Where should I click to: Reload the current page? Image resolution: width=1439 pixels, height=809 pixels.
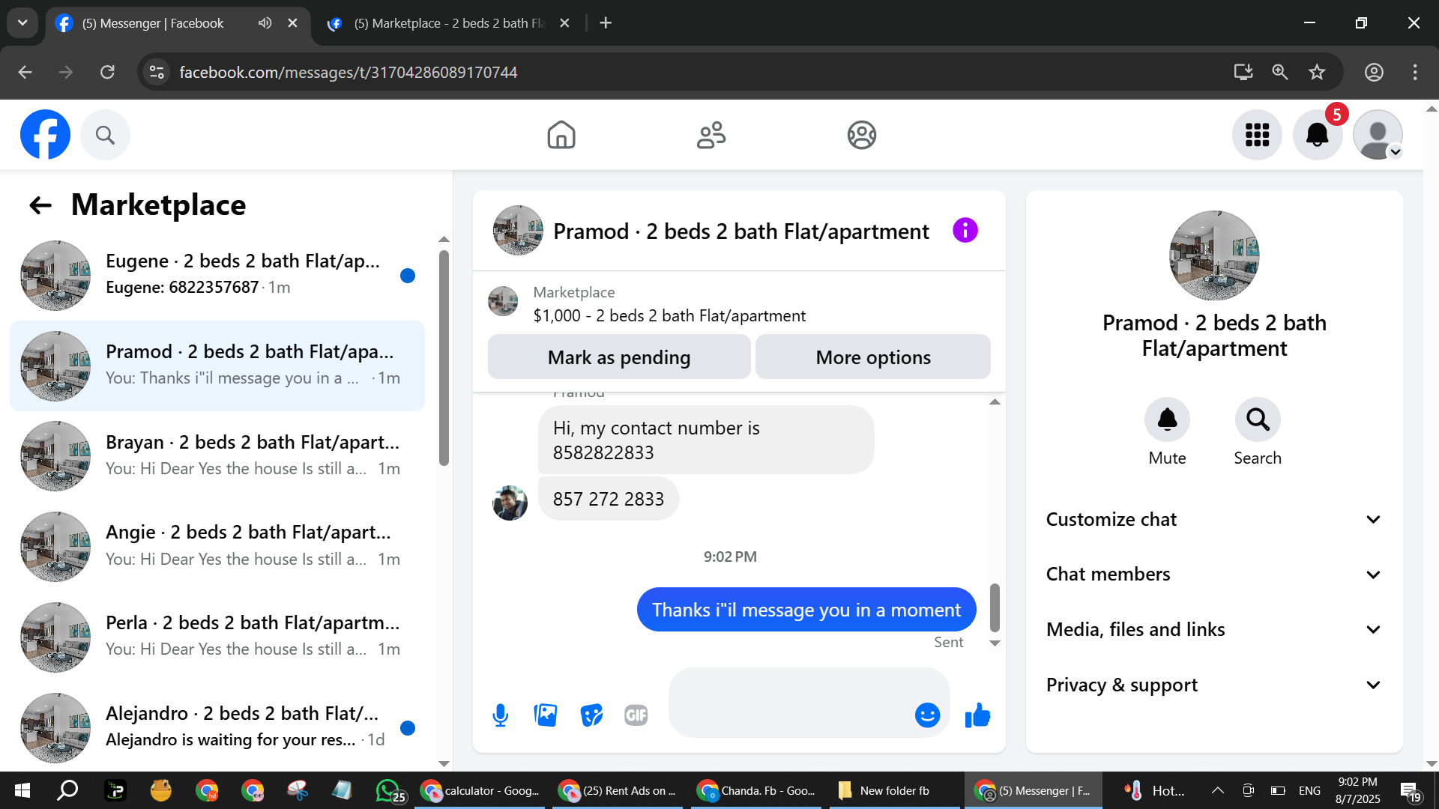coord(107,72)
